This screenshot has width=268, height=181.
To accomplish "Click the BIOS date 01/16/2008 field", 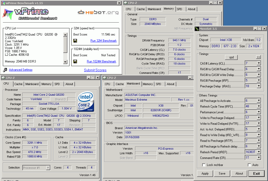I will pyautogui.click(x=159, y=137).
